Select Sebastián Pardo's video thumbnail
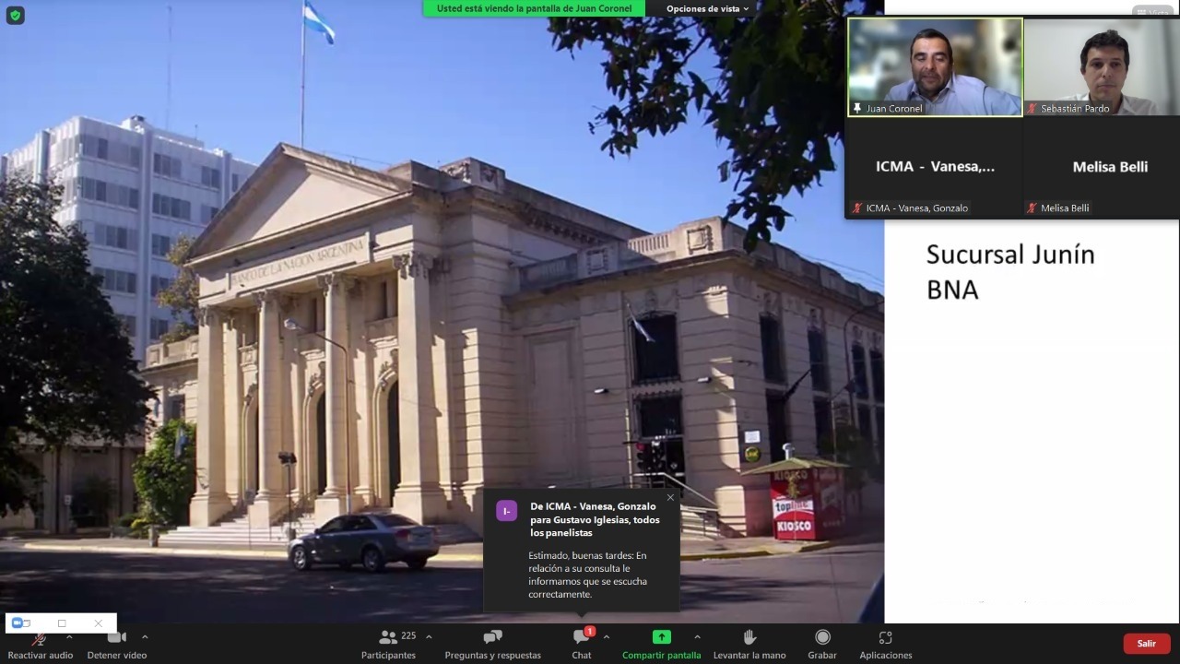Screen dimensions: 1180x664 pos(1102,67)
